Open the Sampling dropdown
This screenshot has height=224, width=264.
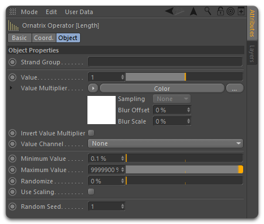point(171,99)
